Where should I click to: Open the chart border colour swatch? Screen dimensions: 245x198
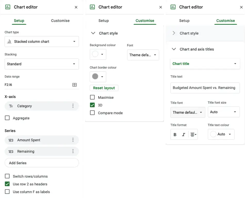[98, 77]
